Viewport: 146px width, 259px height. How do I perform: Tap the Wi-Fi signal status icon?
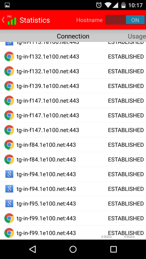[x=108, y=5]
